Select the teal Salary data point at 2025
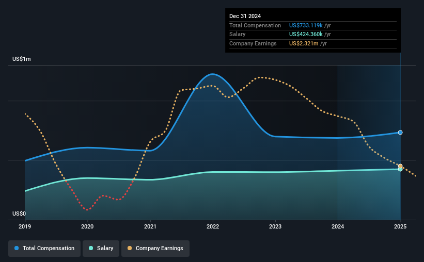 [x=400, y=169]
